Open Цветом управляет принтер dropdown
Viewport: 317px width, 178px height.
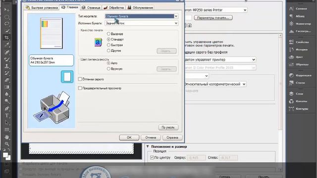click(220, 59)
